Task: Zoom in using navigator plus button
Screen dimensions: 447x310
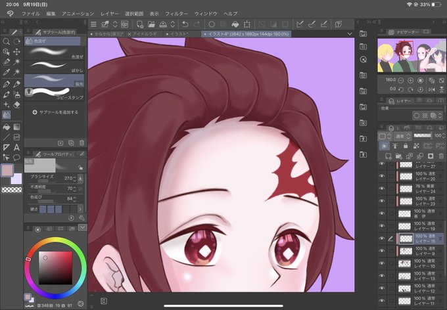Action: pyautogui.click(x=410, y=80)
